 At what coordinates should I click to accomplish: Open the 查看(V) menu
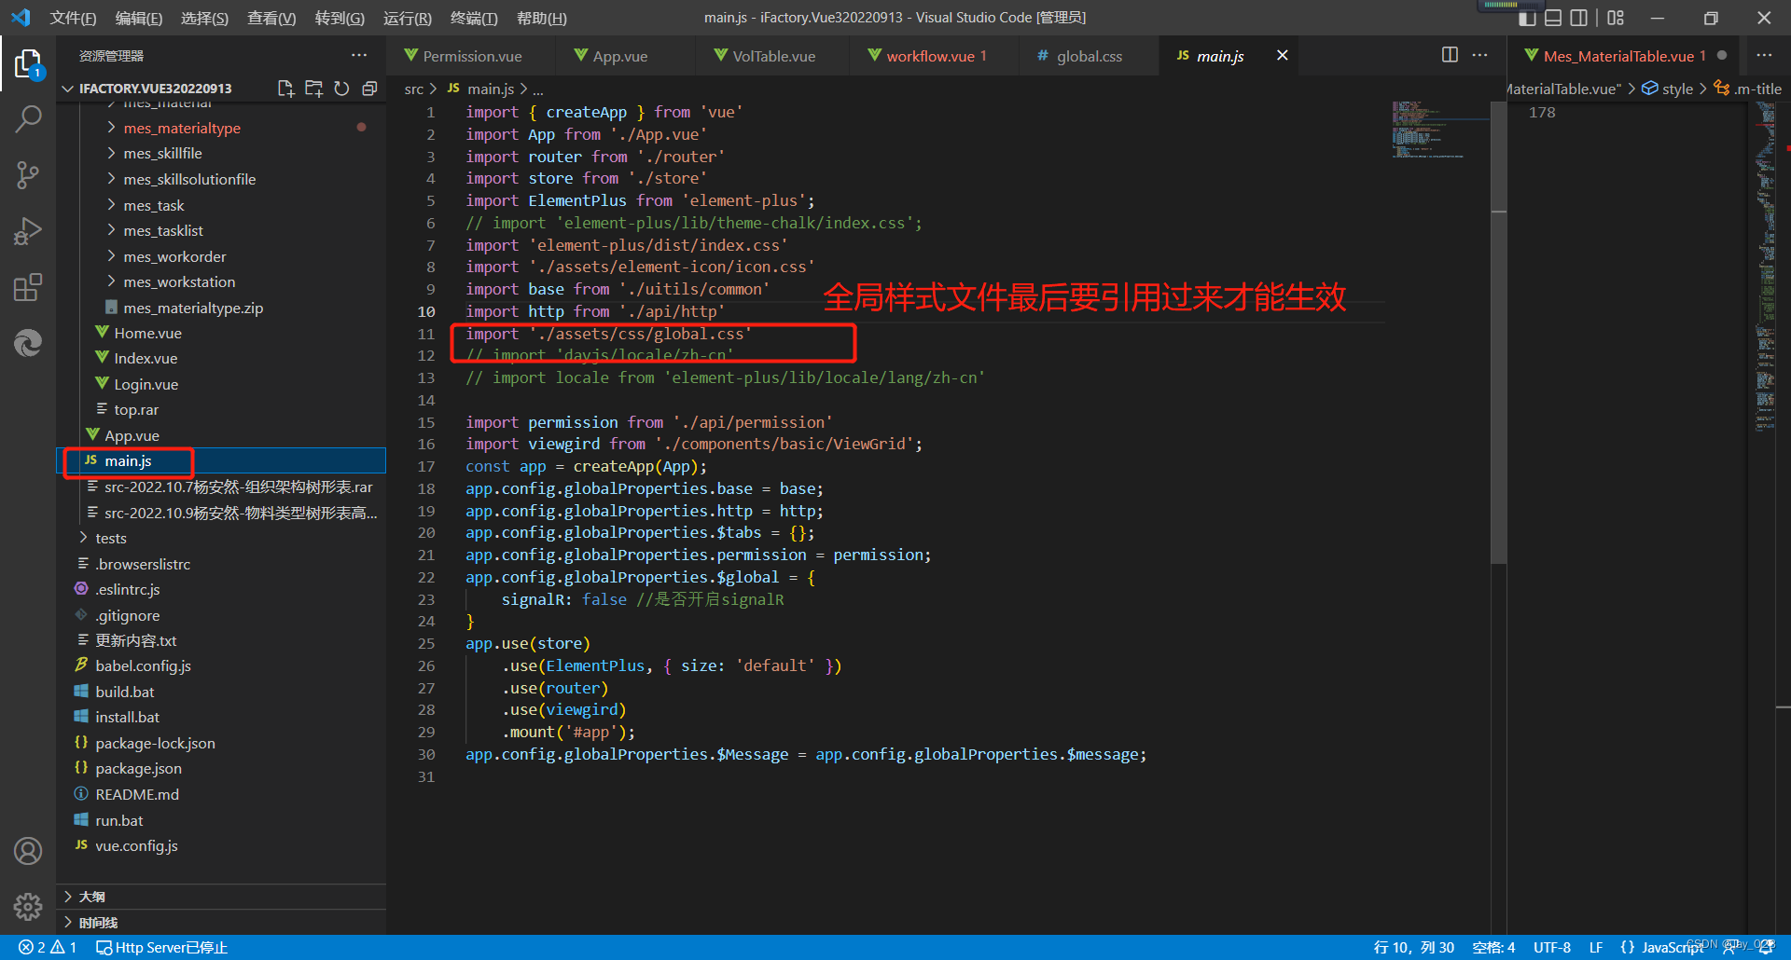[271, 18]
